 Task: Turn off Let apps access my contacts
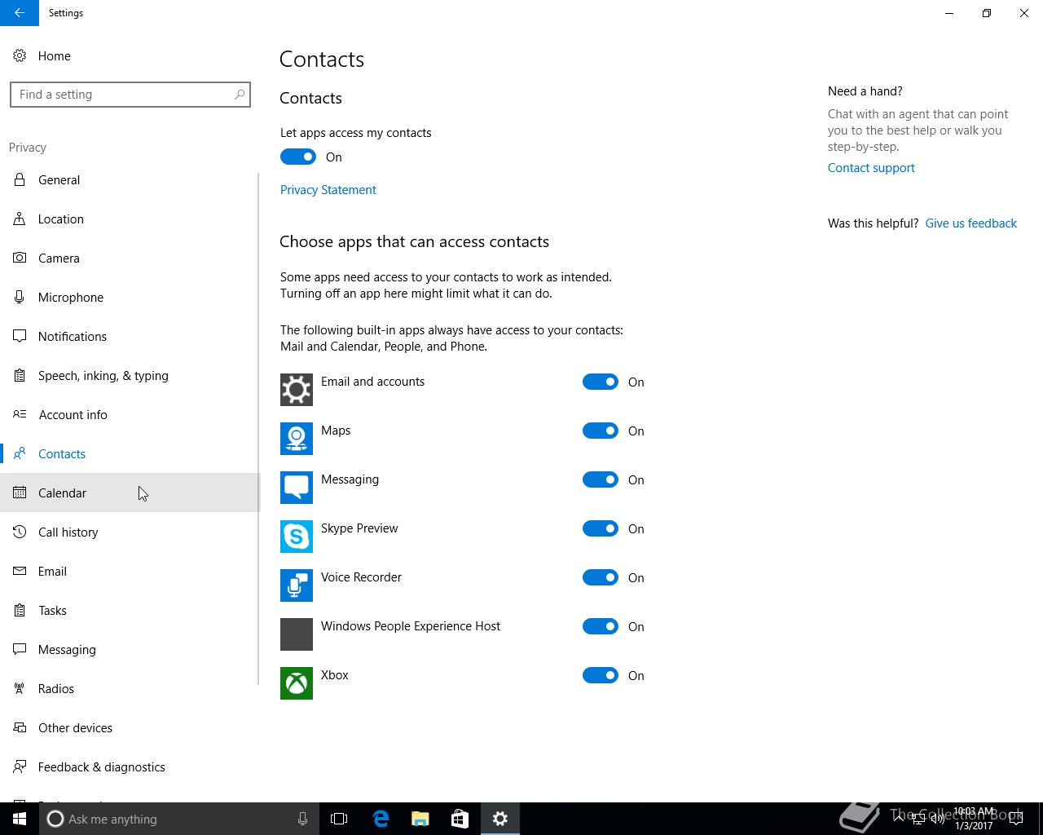(x=298, y=157)
